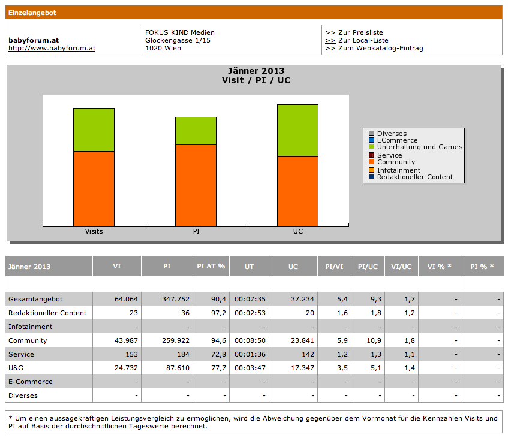Click the green segment of the Visits bar

(x=94, y=129)
